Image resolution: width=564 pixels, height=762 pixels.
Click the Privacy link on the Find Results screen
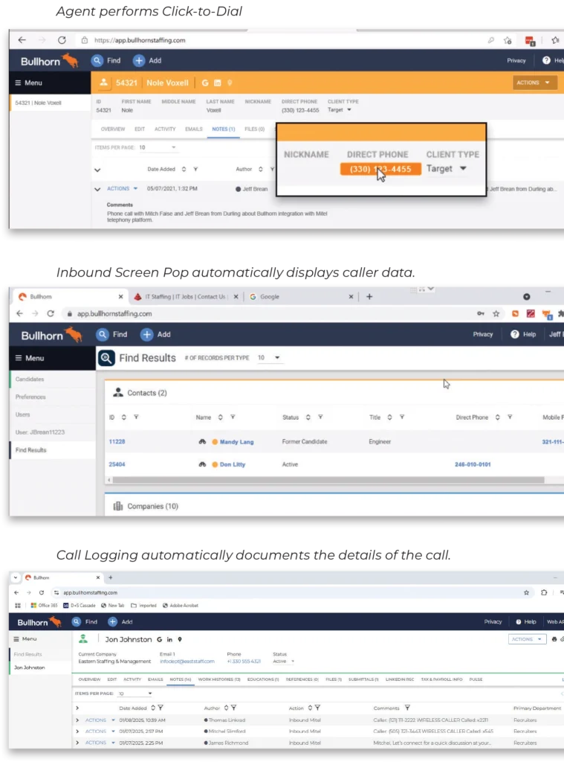pyautogui.click(x=483, y=334)
